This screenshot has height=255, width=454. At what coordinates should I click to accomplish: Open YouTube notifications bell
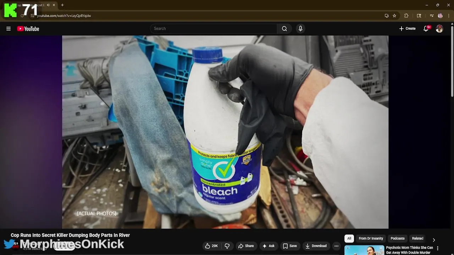click(x=426, y=29)
